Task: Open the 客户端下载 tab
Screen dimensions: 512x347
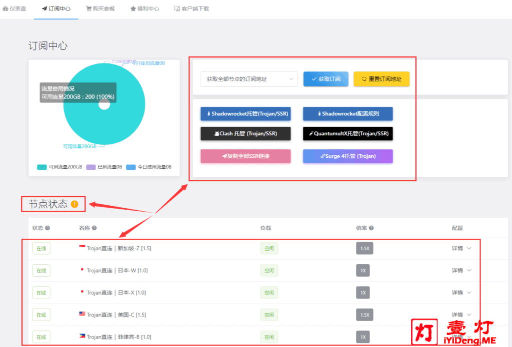Action: click(191, 8)
